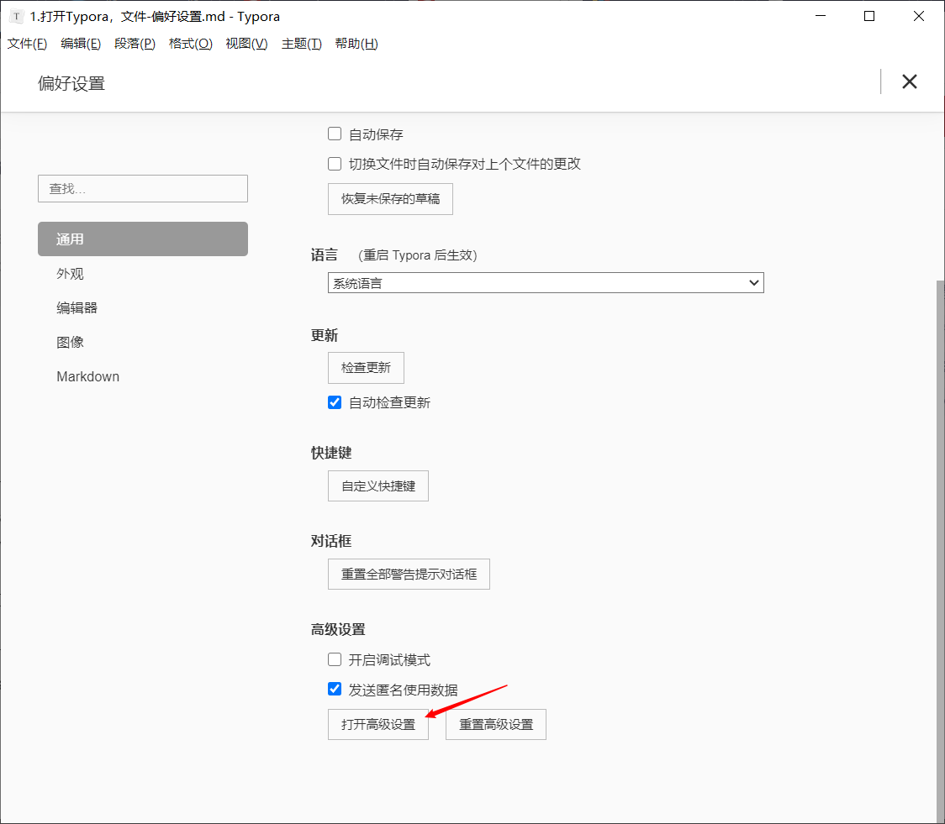Click 重置全部警告提示对话框 button
This screenshot has width=945, height=824.
tap(409, 575)
